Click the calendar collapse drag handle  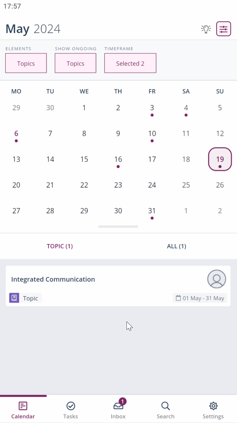(118, 227)
